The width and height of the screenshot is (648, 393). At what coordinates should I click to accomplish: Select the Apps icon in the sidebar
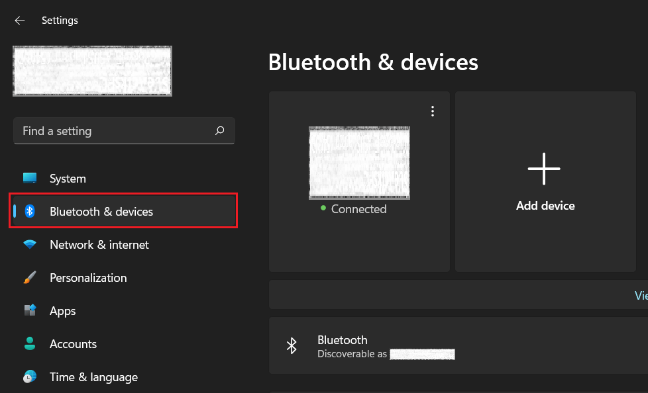[29, 310]
